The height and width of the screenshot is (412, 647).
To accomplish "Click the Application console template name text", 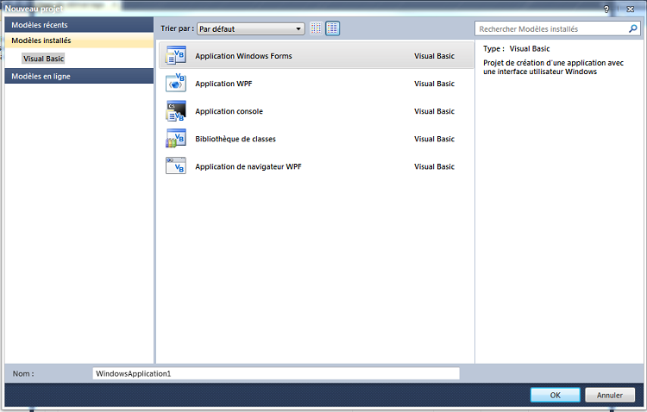I will coord(229,111).
